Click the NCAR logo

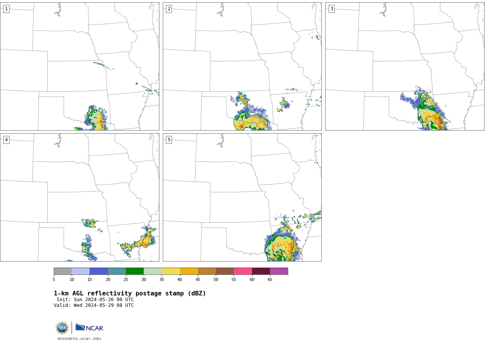[x=89, y=327]
